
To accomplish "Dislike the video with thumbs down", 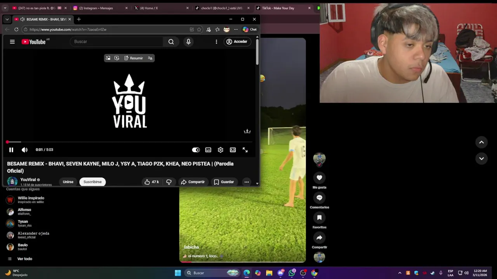I will pos(169,182).
